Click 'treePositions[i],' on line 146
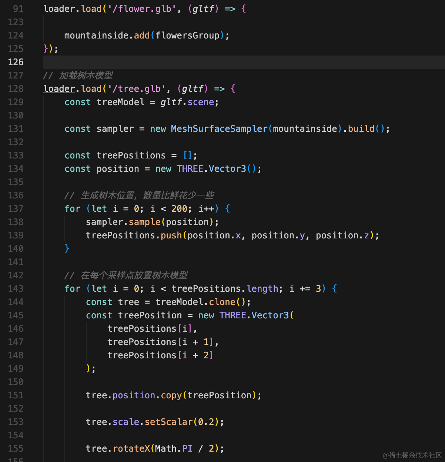 coord(153,329)
